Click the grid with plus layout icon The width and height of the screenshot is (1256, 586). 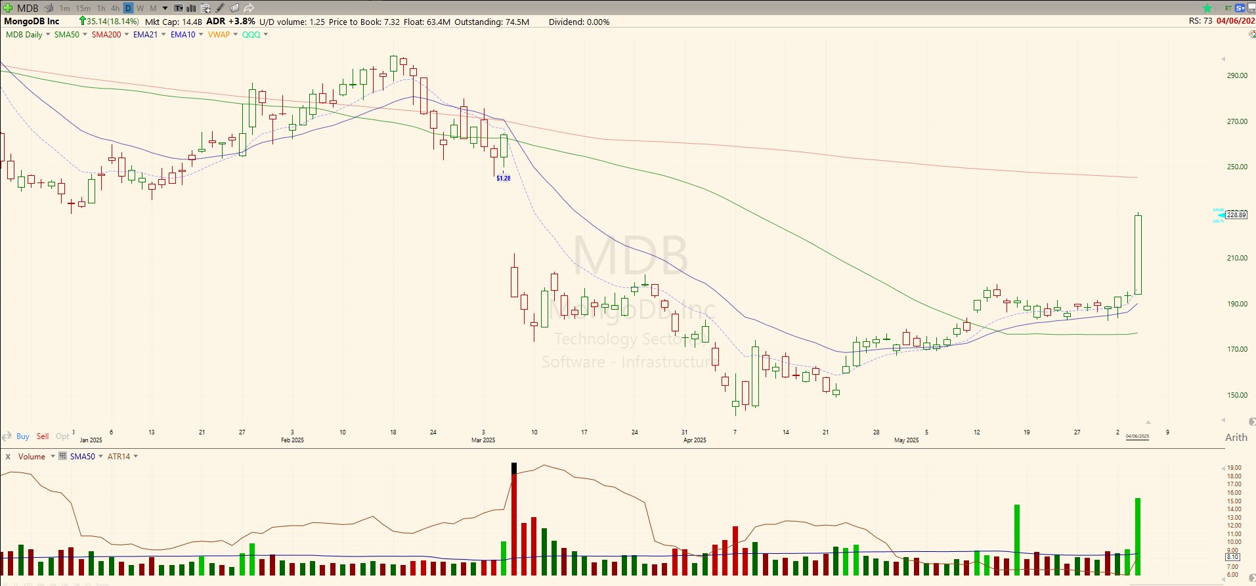tap(206, 8)
